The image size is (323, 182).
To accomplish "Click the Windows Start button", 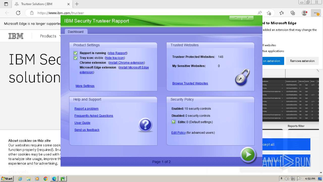I will (x=7, y=179).
